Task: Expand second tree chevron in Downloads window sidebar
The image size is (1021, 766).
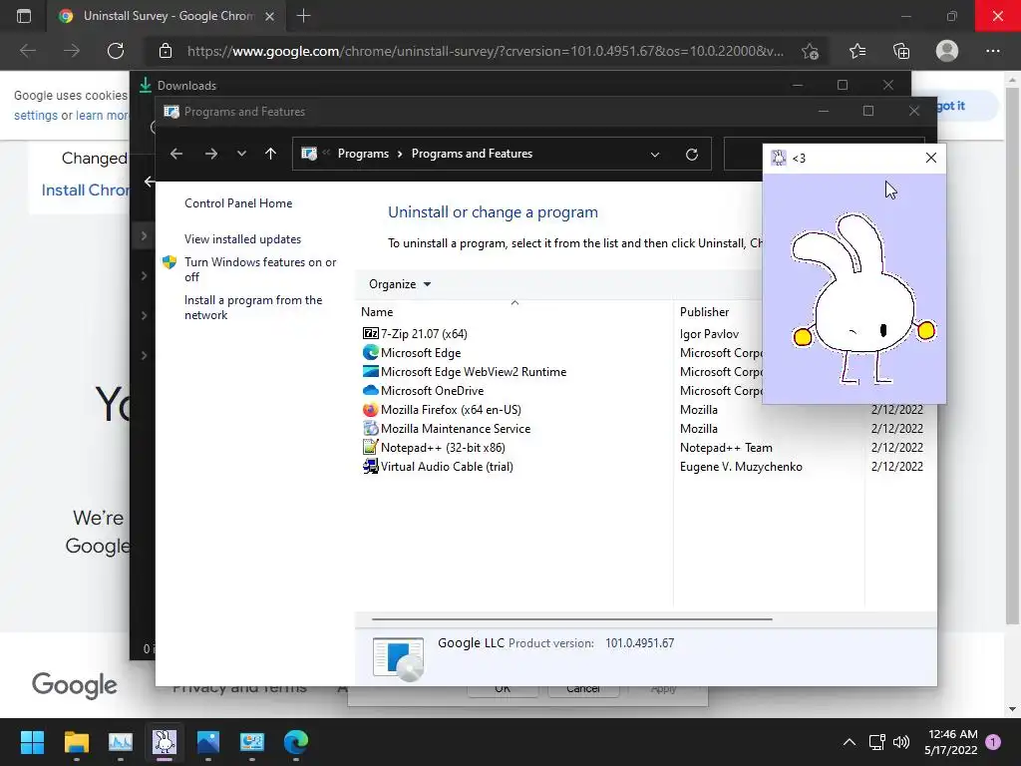Action: coord(144,275)
